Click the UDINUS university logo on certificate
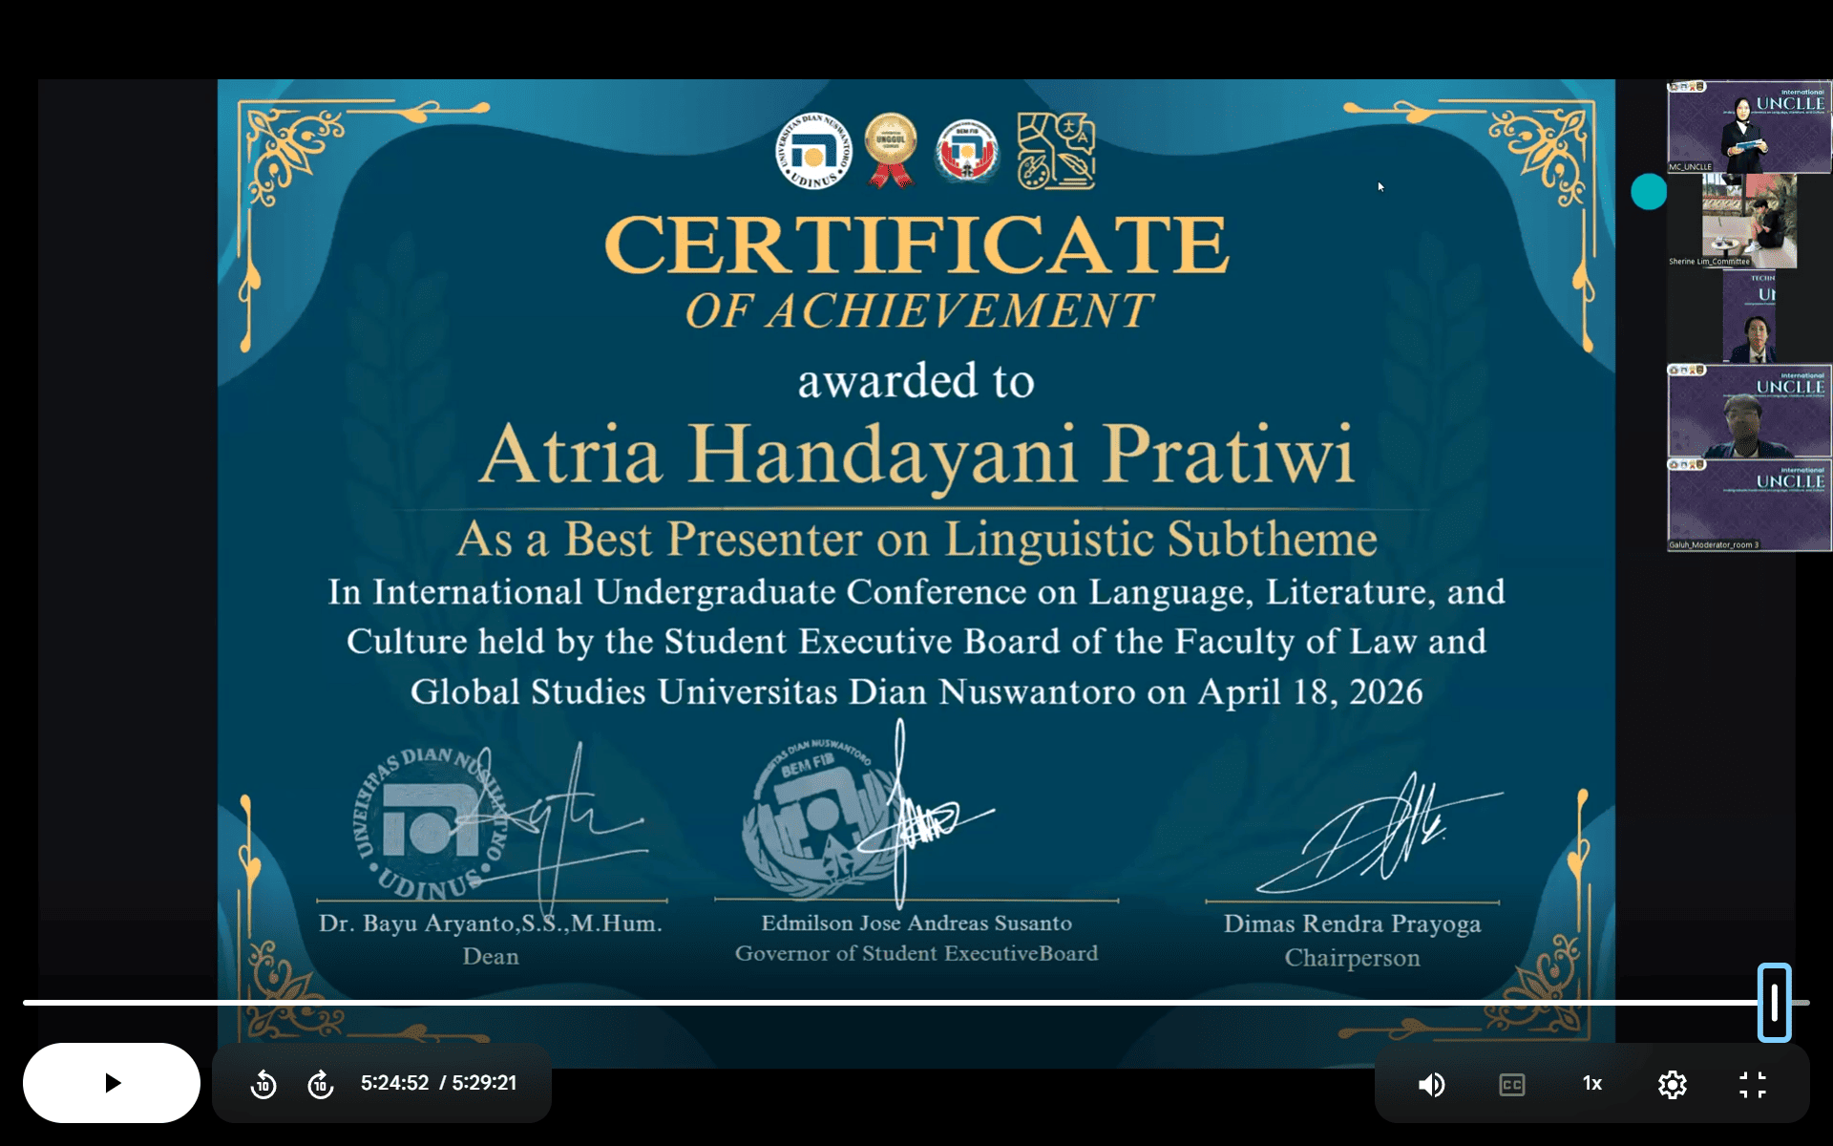 813,151
